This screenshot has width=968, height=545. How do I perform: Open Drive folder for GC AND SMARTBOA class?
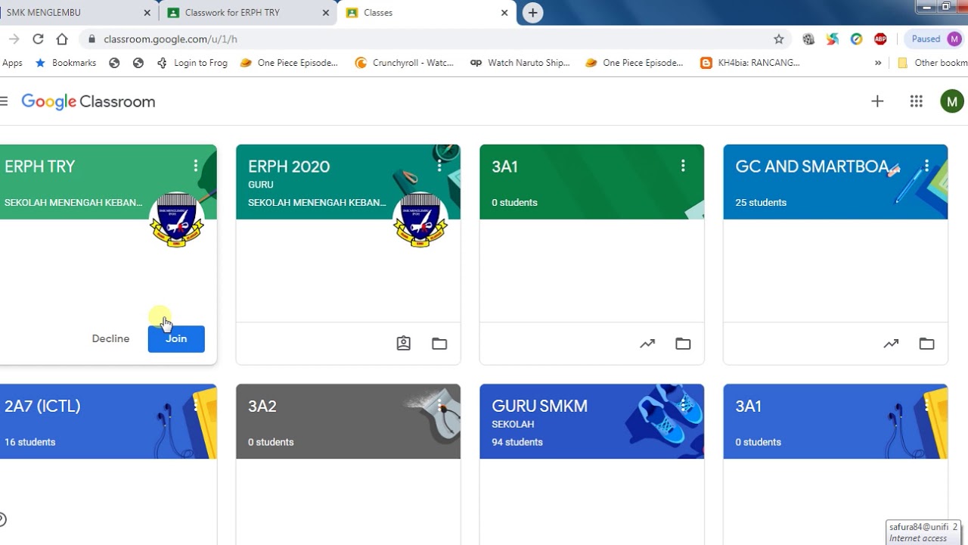pyautogui.click(x=926, y=344)
